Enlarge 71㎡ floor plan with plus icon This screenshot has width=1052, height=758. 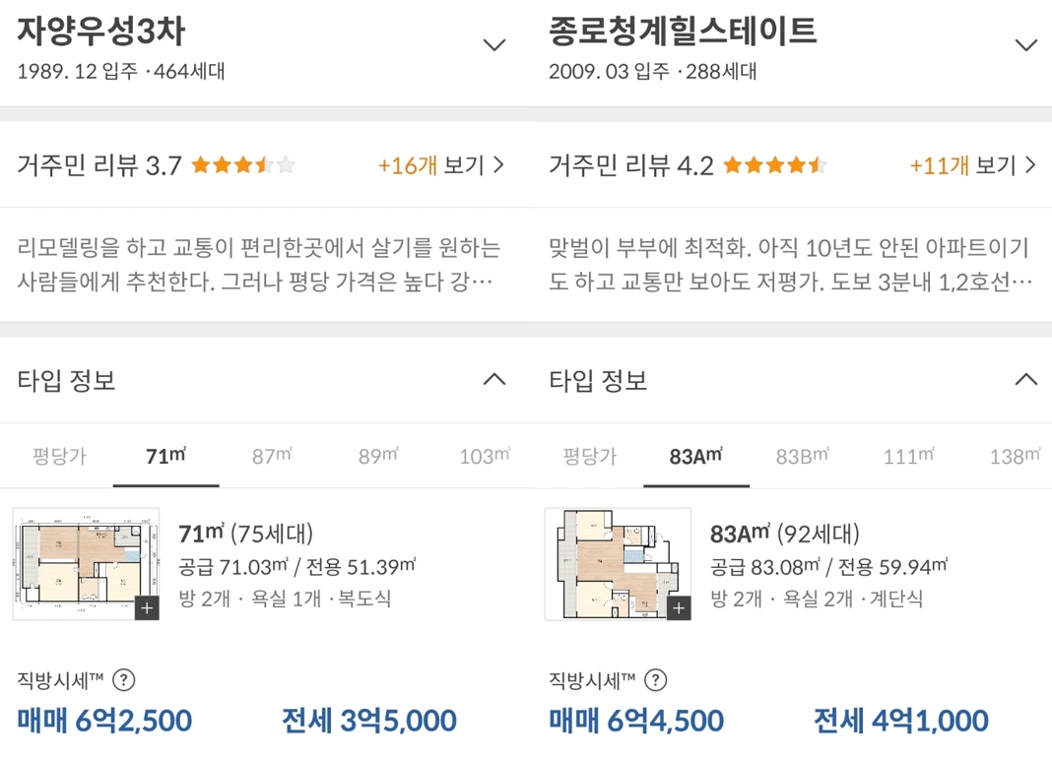146,608
